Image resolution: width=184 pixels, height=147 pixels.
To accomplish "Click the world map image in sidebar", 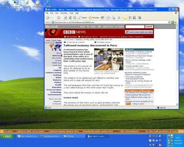I will 56,47.
